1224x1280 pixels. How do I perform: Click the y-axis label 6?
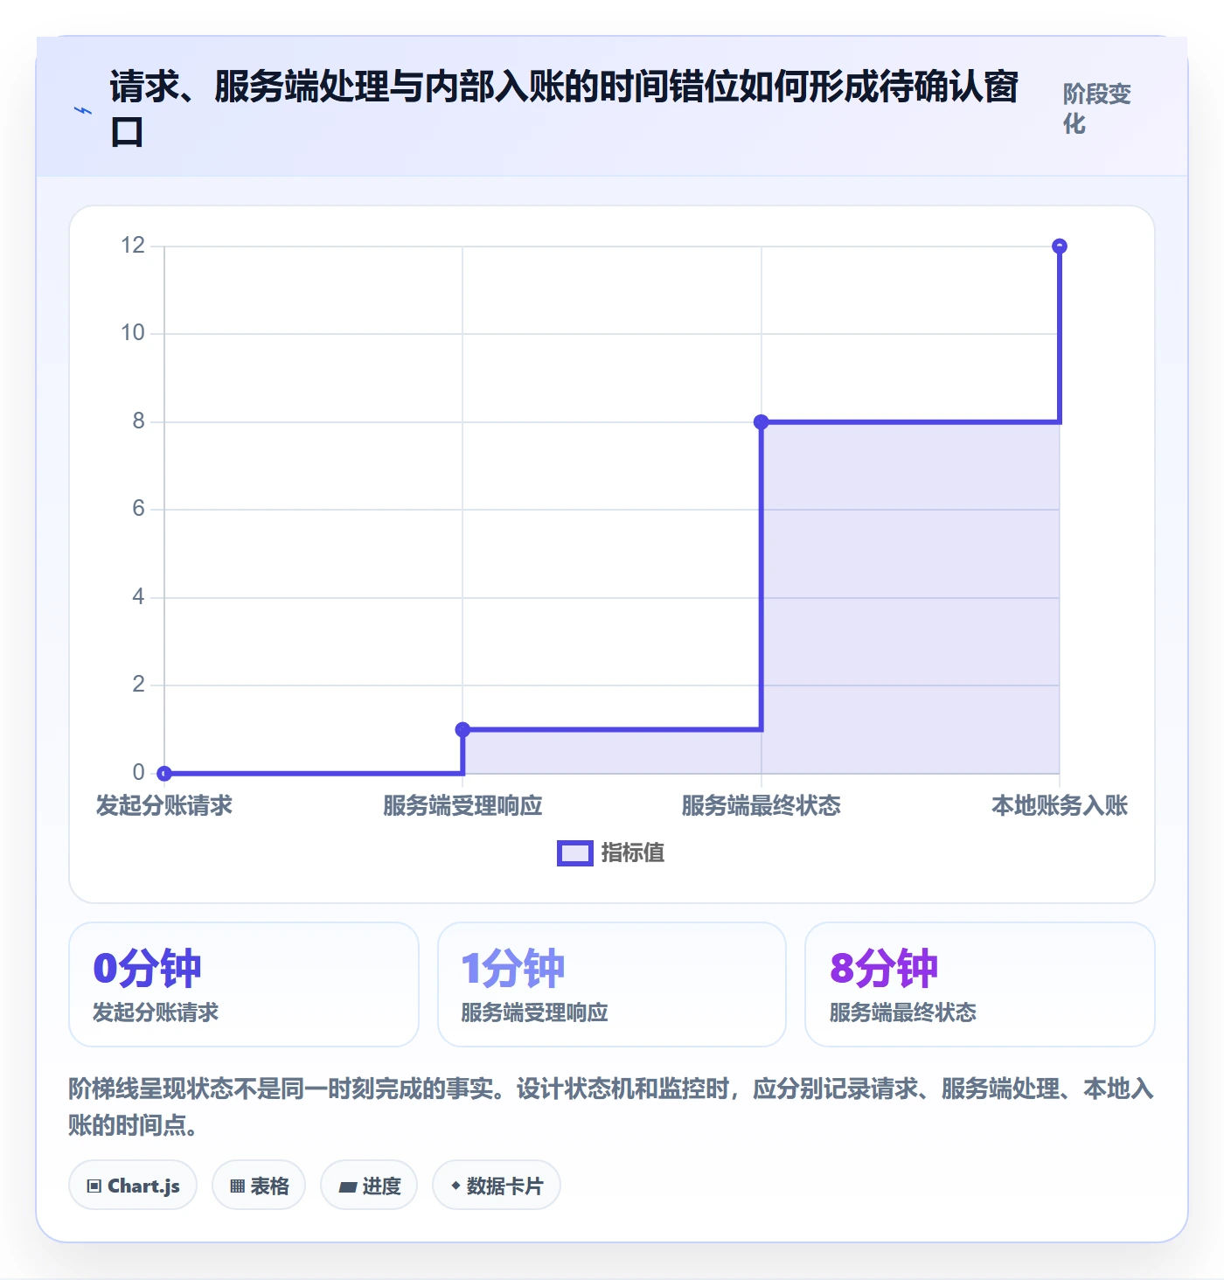click(138, 509)
